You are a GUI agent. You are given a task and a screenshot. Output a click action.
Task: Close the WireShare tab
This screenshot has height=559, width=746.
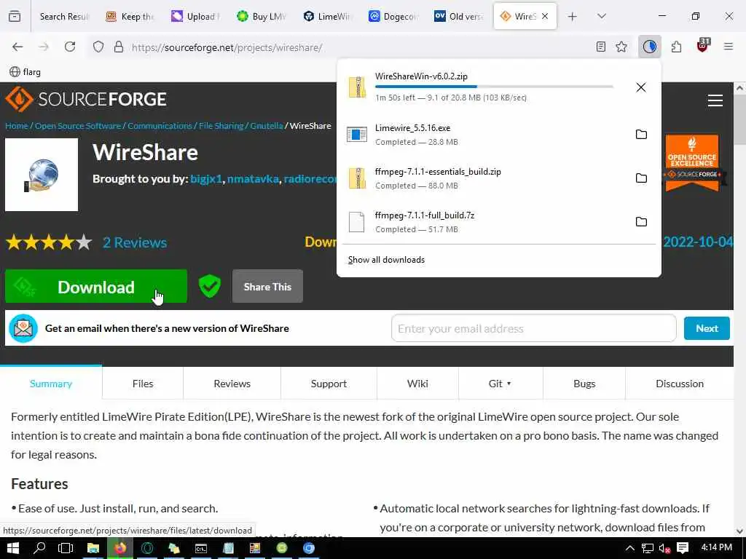(x=545, y=16)
